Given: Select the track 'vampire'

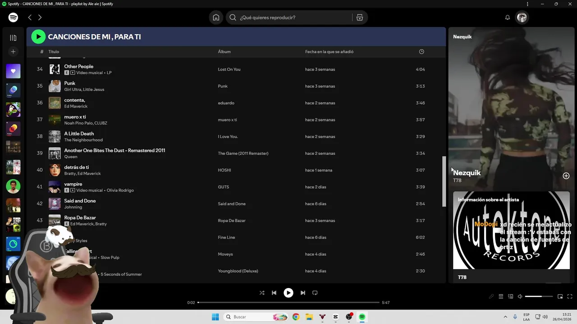Looking at the screenshot, I should pos(73,184).
